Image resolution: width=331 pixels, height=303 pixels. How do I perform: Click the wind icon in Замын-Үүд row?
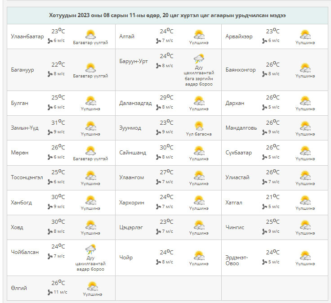click(x=50, y=132)
